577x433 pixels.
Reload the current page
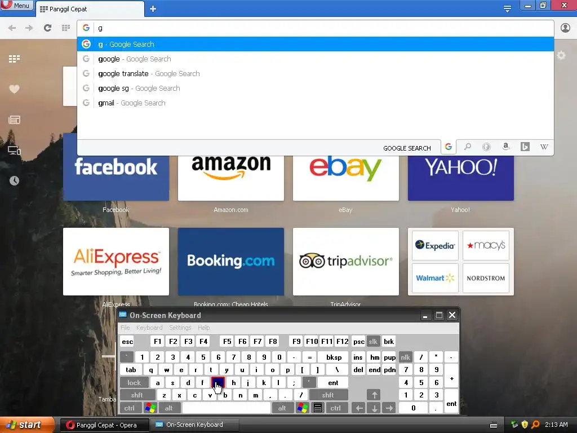coord(47,28)
